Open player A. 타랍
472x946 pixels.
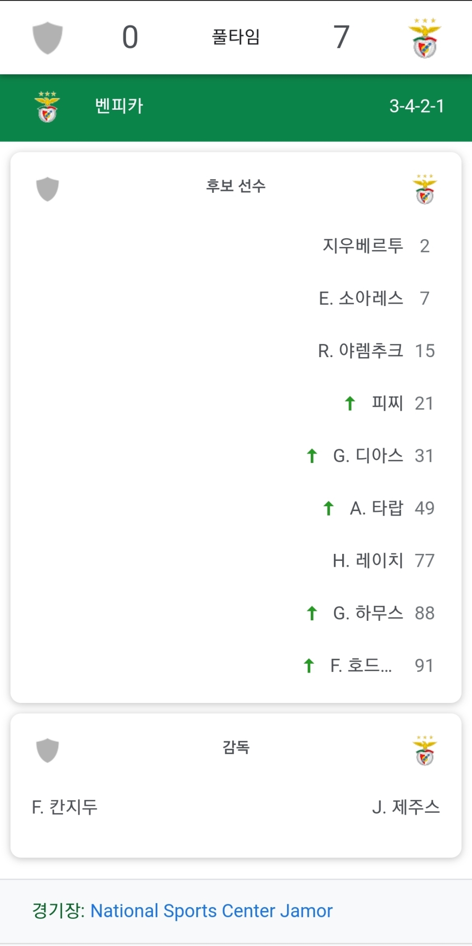click(377, 508)
